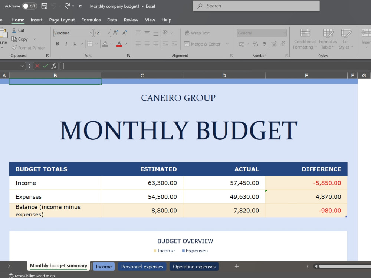Screen dimensions: 371x278
Task: Apply the fill color bucket
Action: (105, 44)
